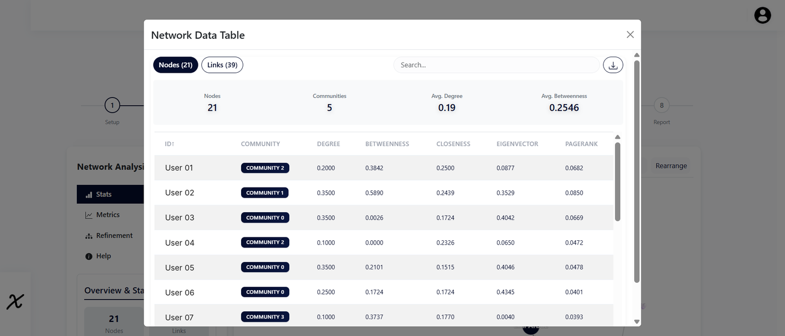Click PageRank value 0.0850
This screenshot has width=785, height=336.
pyautogui.click(x=574, y=193)
